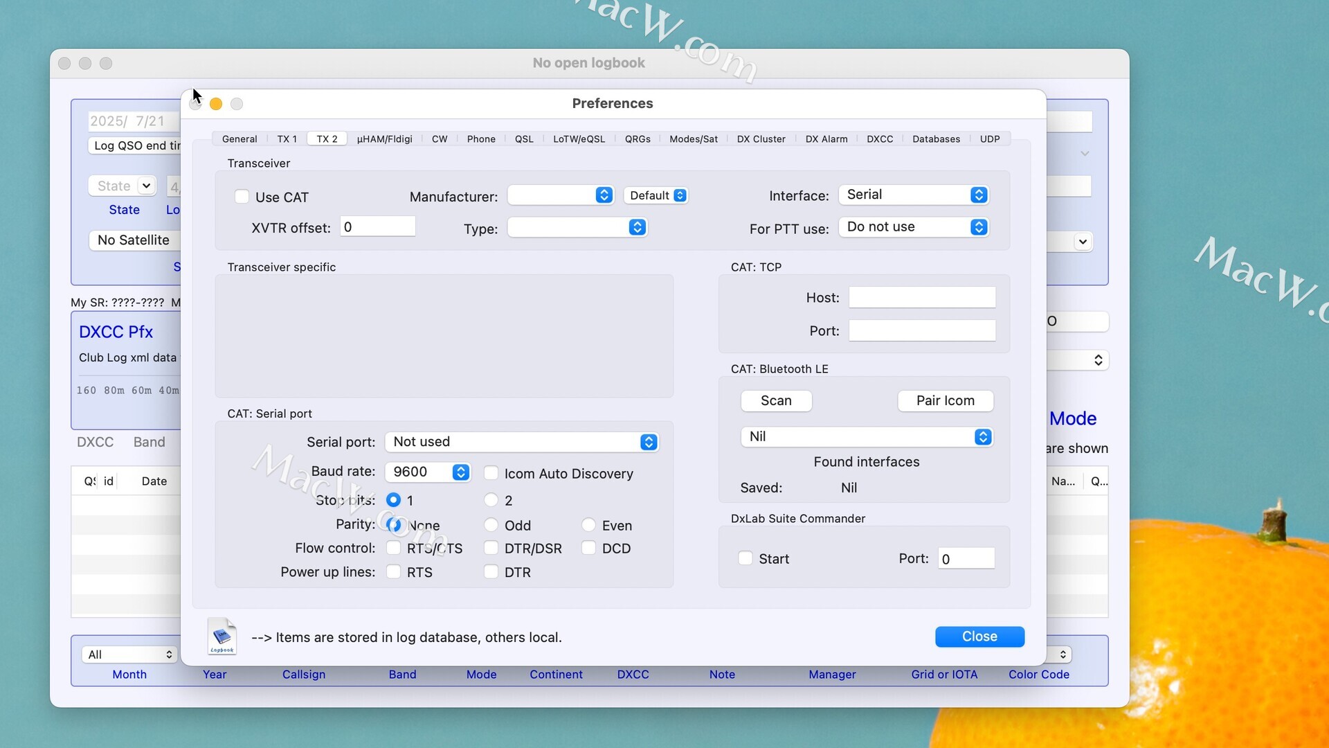Screen dimensions: 1329x748
Task: Click the CAT TCP Host field
Action: (x=922, y=297)
